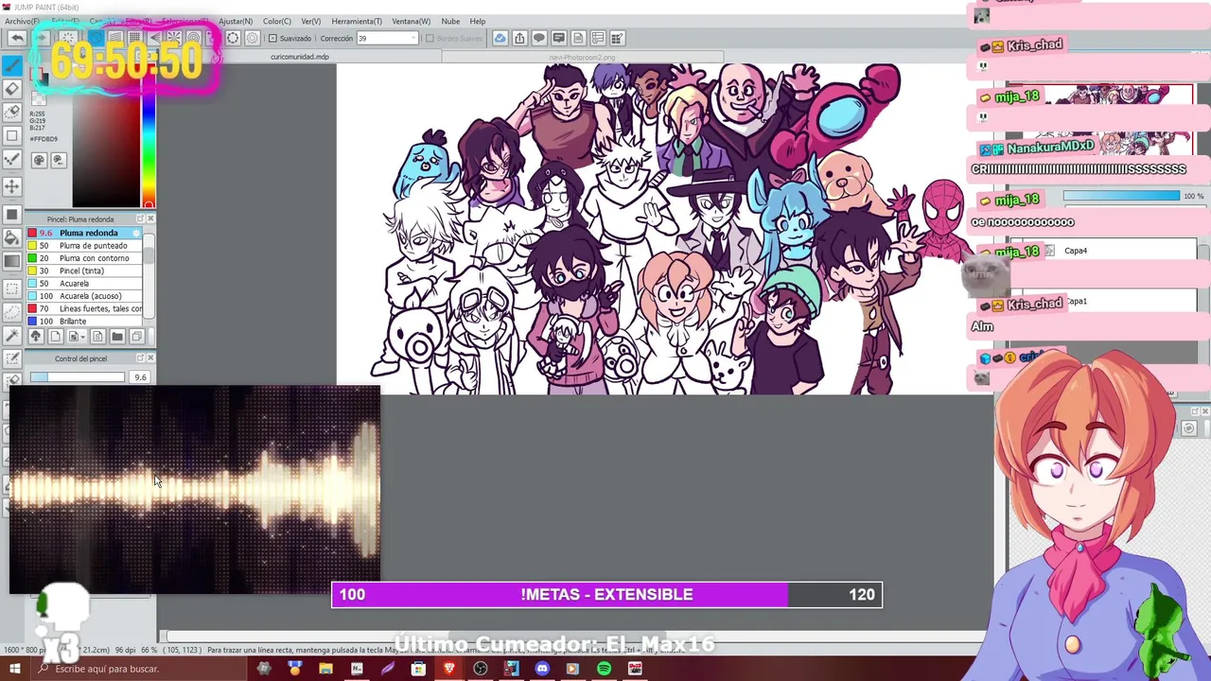Viewport: 1211px width, 681px height.
Task: Select the rectangular Selection tool
Action: point(12,288)
